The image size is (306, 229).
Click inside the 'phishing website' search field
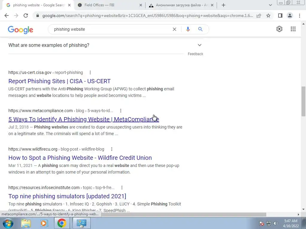tap(111, 29)
